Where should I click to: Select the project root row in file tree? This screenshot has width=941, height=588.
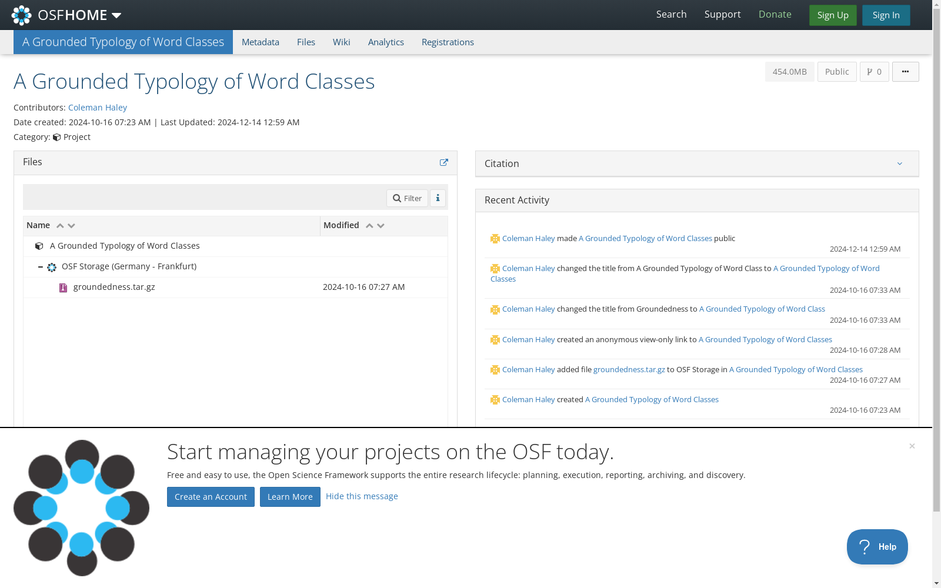point(235,246)
